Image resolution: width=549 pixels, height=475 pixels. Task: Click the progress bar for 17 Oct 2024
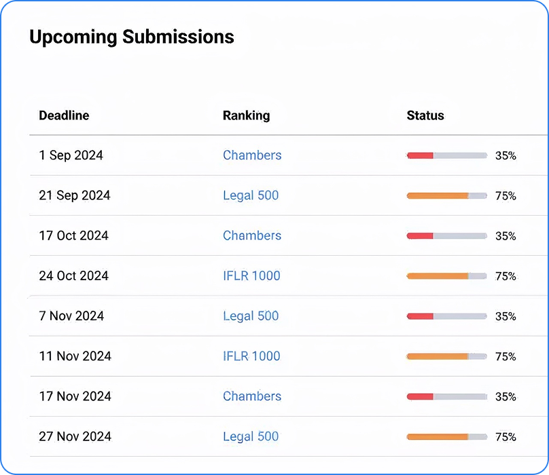[447, 236]
